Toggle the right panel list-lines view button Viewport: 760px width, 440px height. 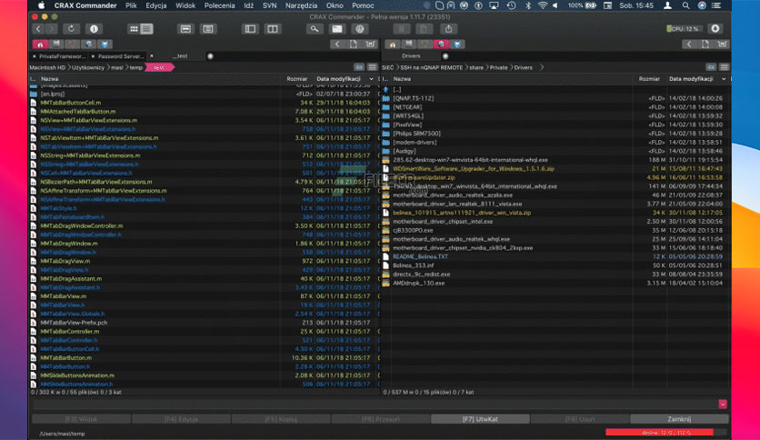coord(725,67)
